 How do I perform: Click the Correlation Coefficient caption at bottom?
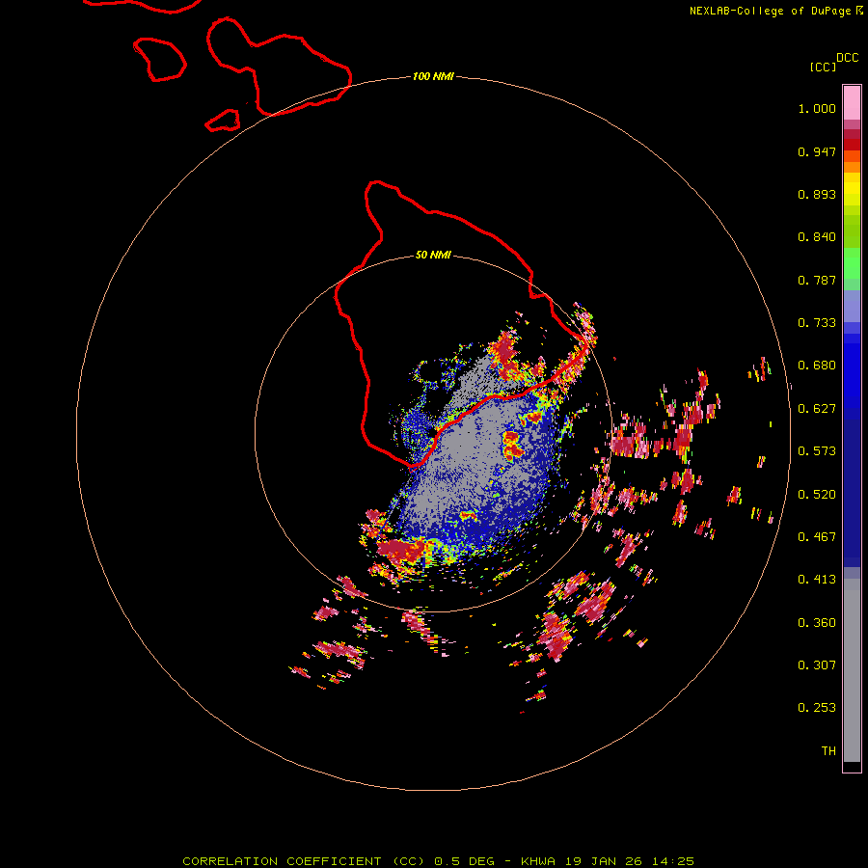[x=439, y=861]
